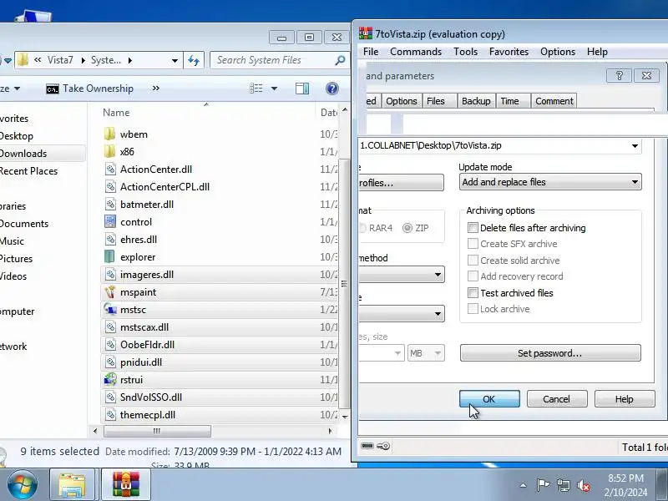Click the explorer application icon
The image size is (668, 501).
point(109,257)
